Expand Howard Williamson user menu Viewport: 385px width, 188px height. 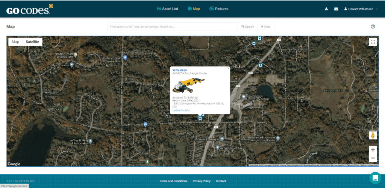pos(361,9)
